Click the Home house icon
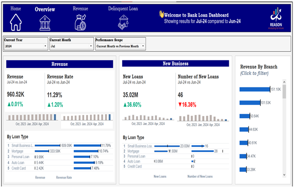The width and height of the screenshot is (294, 190). (x=16, y=22)
